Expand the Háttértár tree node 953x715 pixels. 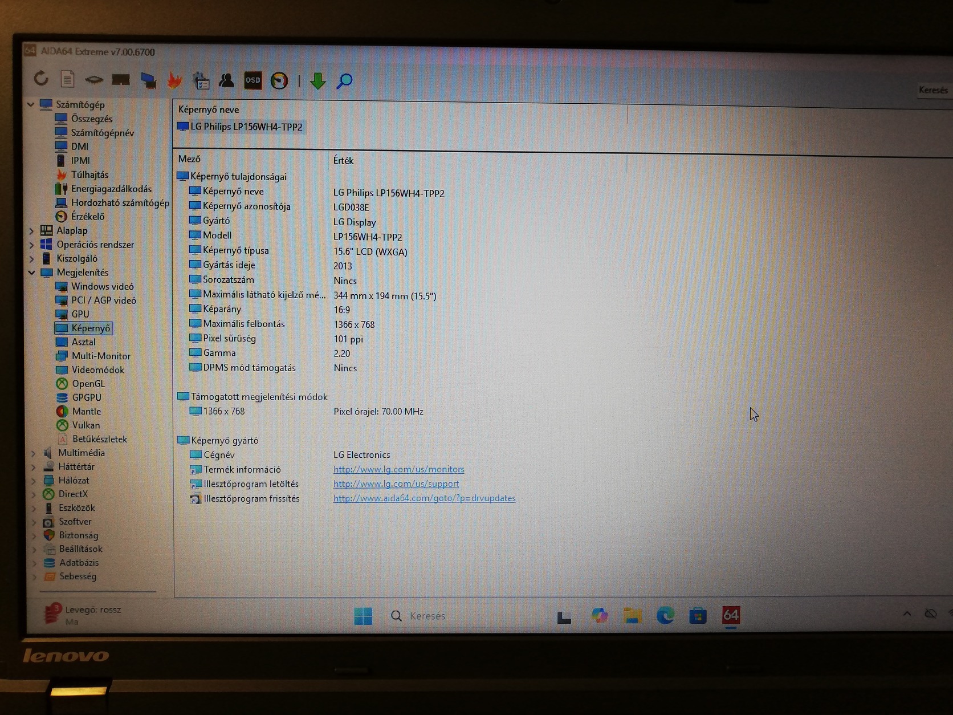point(34,467)
